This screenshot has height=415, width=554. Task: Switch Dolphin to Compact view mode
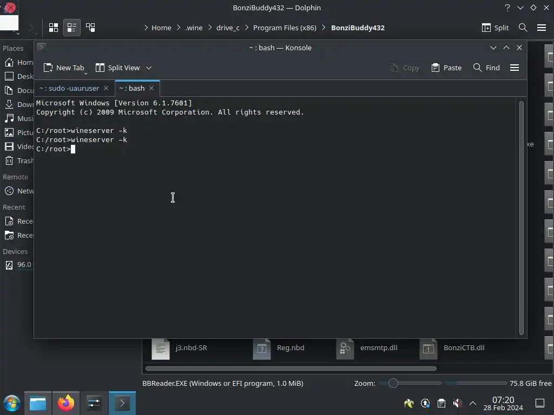pyautogui.click(x=72, y=28)
